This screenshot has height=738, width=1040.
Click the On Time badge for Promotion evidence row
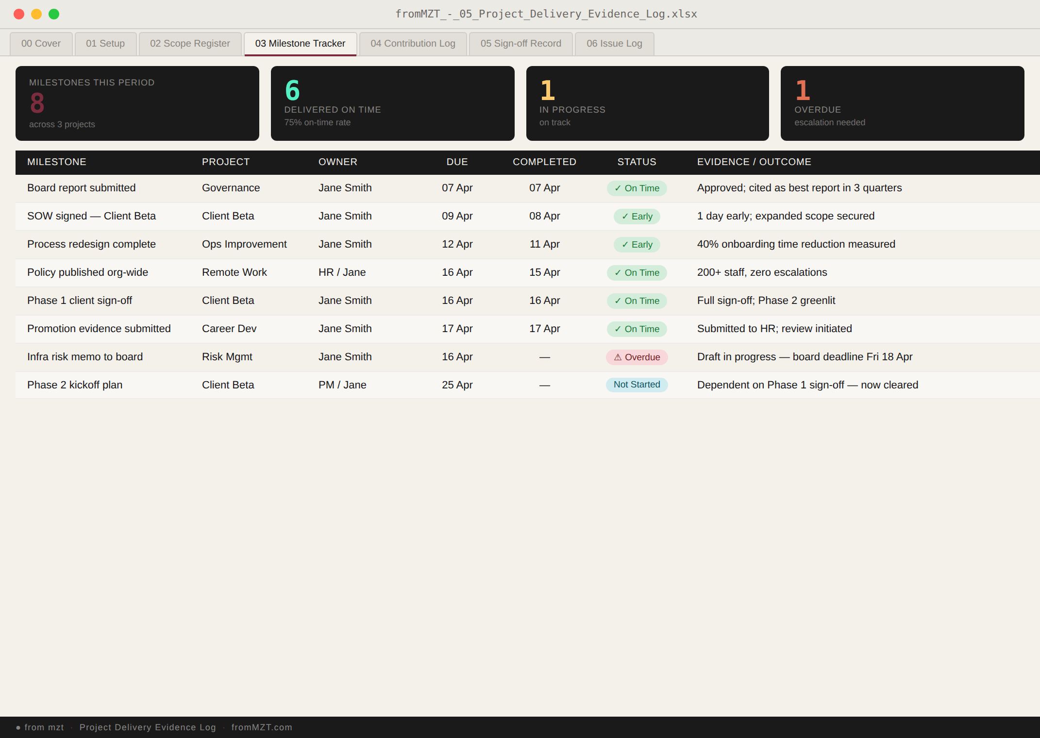[x=637, y=329]
